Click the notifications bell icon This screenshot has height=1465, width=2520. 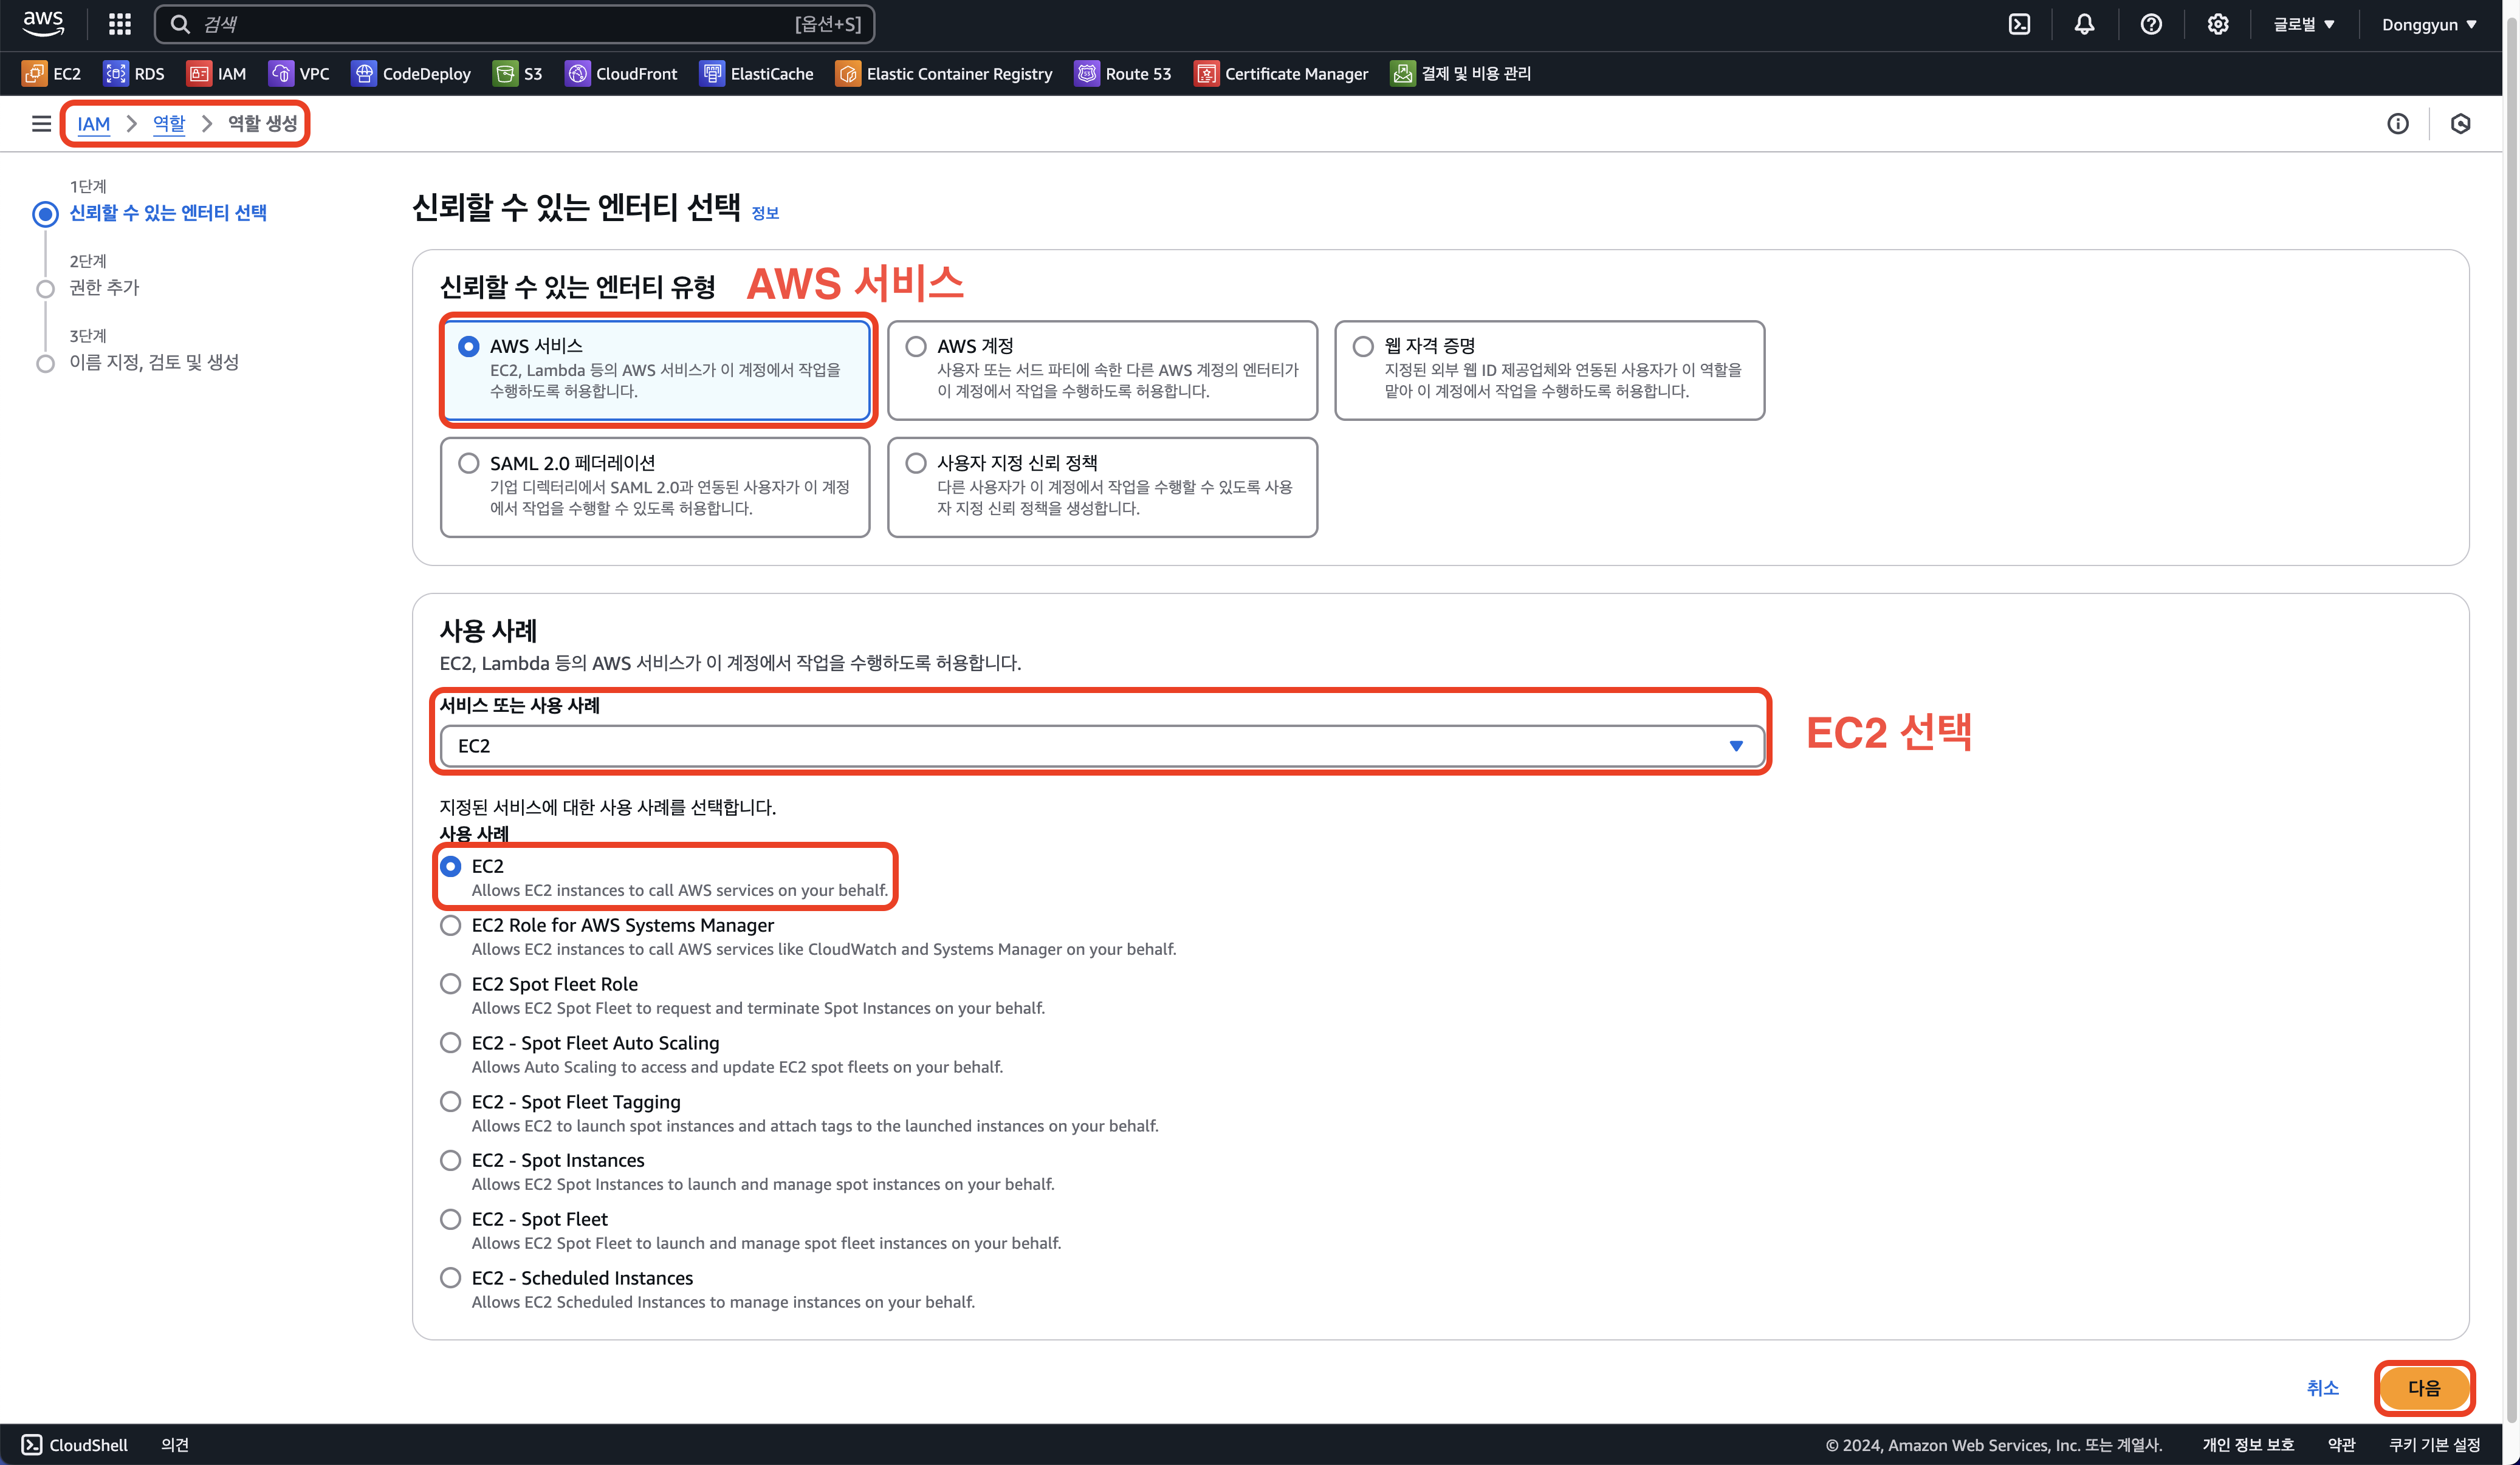pos(2084,24)
